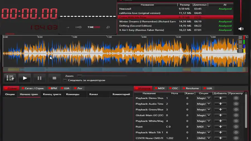This screenshot has height=141, width=251.
Task: Open the playlist upload icon button
Action: click(10, 78)
